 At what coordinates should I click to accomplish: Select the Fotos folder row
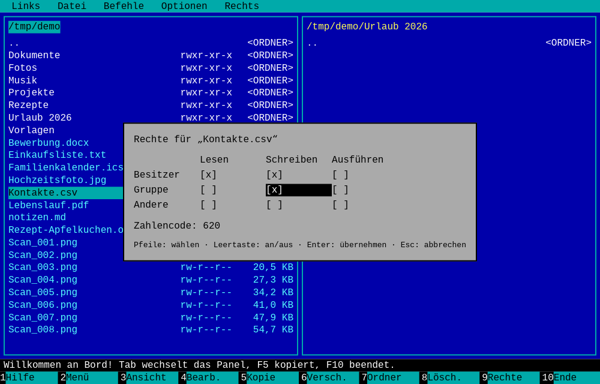pos(151,68)
